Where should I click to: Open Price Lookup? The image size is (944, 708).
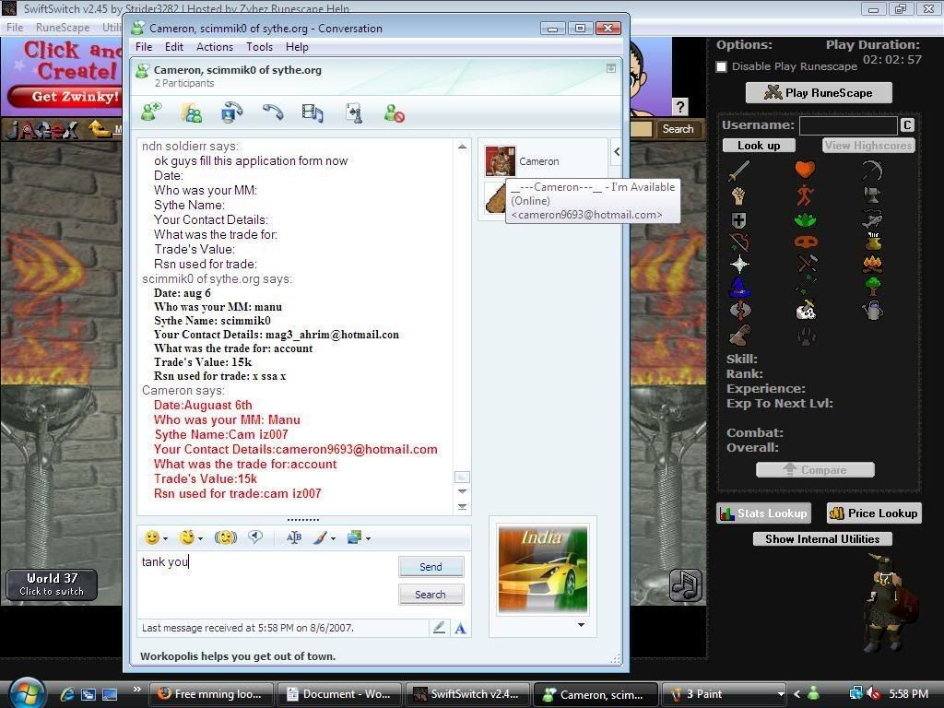coord(874,513)
